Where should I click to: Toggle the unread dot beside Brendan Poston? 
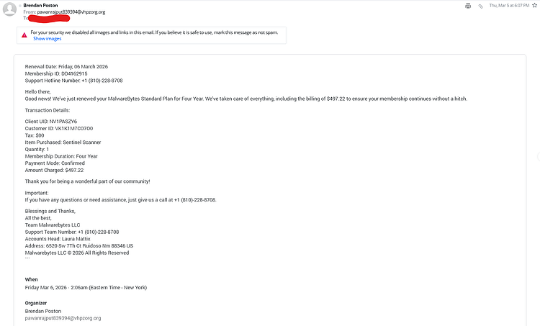20,6
